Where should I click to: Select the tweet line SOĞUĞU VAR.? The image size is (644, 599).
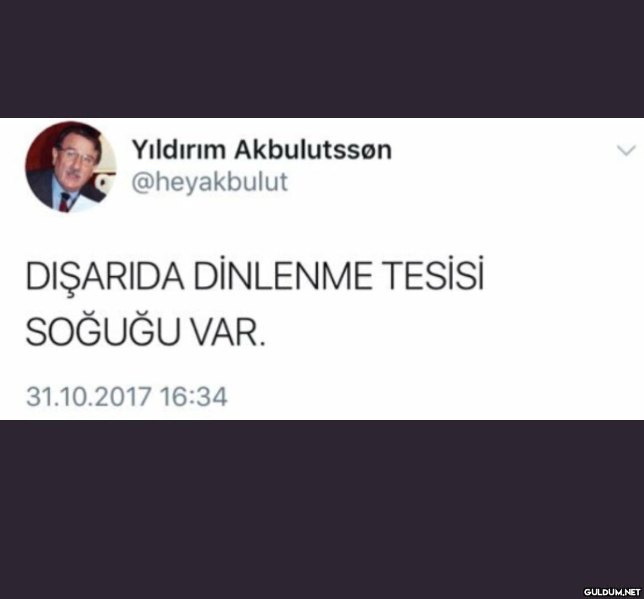[x=146, y=330]
